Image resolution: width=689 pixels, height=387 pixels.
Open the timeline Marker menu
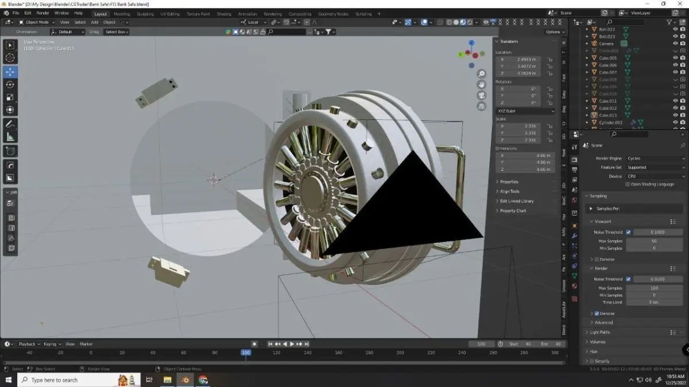(86, 344)
